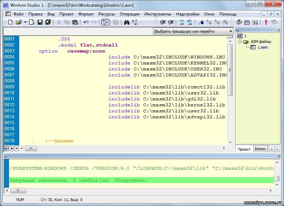Open the Окно menu
The height and width of the screenshot is (206, 284).
coord(209,14)
